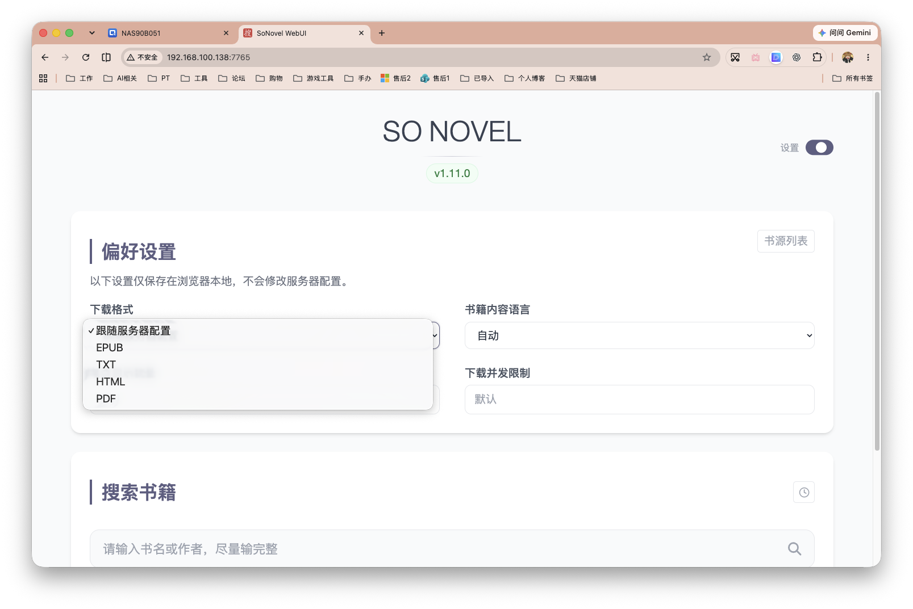
Task: Open the 手办 bookmark folder
Action: [358, 78]
